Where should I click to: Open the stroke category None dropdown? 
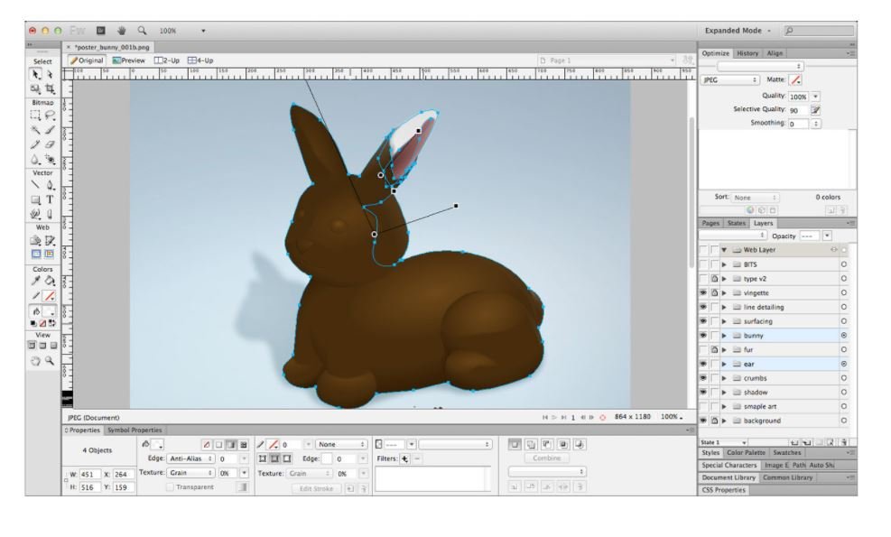pyautogui.click(x=341, y=444)
